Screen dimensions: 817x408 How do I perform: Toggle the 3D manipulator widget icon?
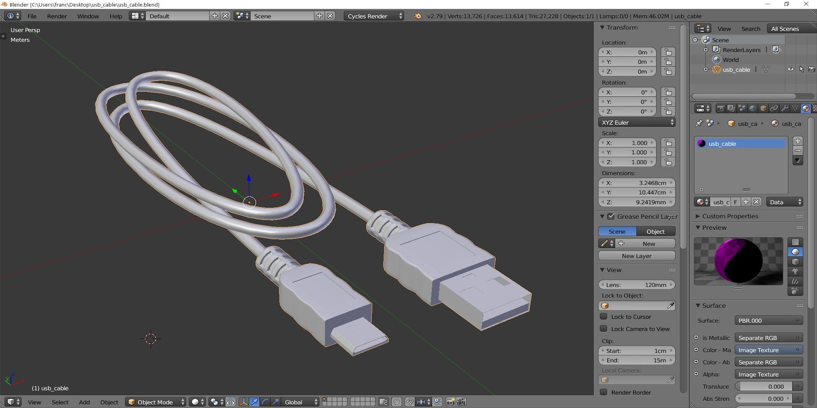tap(244, 402)
